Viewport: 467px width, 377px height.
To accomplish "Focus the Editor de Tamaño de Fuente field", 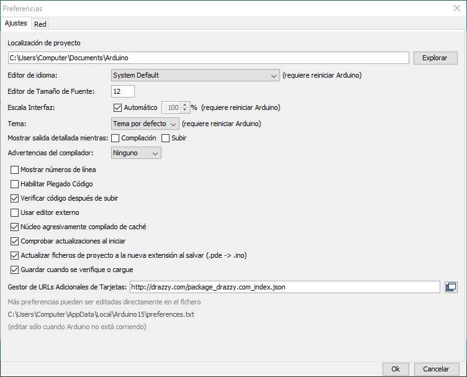I will click(123, 91).
